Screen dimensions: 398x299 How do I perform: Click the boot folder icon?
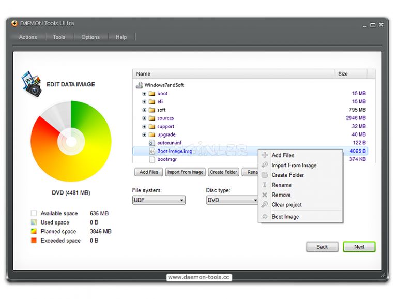152,94
